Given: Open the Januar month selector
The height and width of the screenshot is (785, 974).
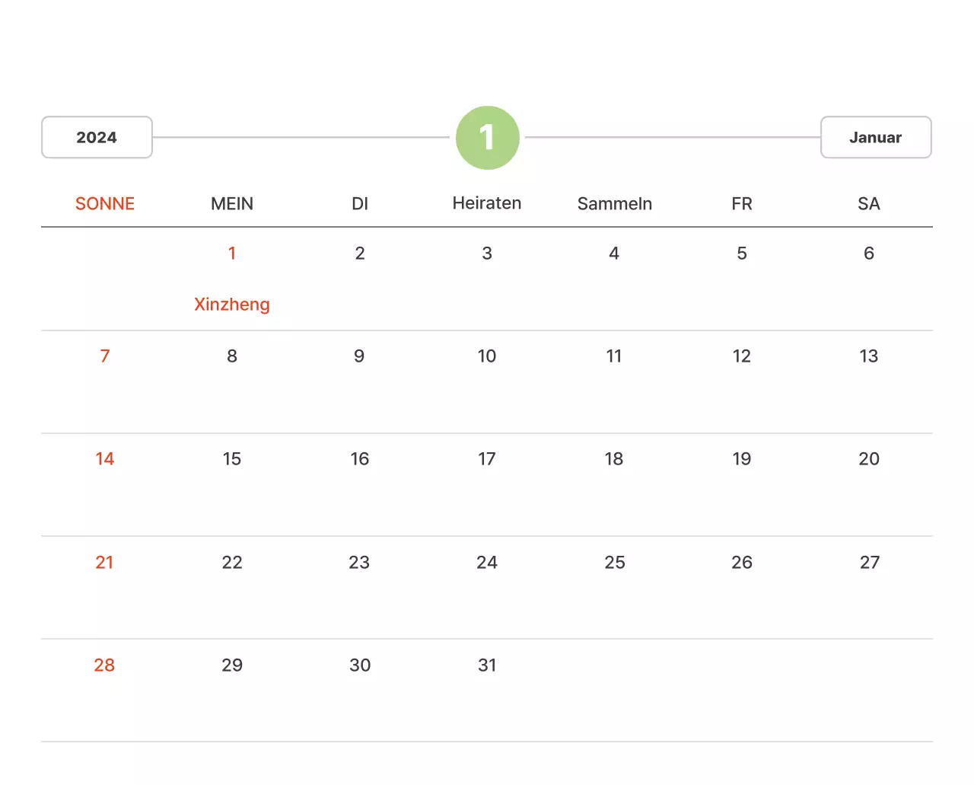Looking at the screenshot, I should tap(875, 138).
